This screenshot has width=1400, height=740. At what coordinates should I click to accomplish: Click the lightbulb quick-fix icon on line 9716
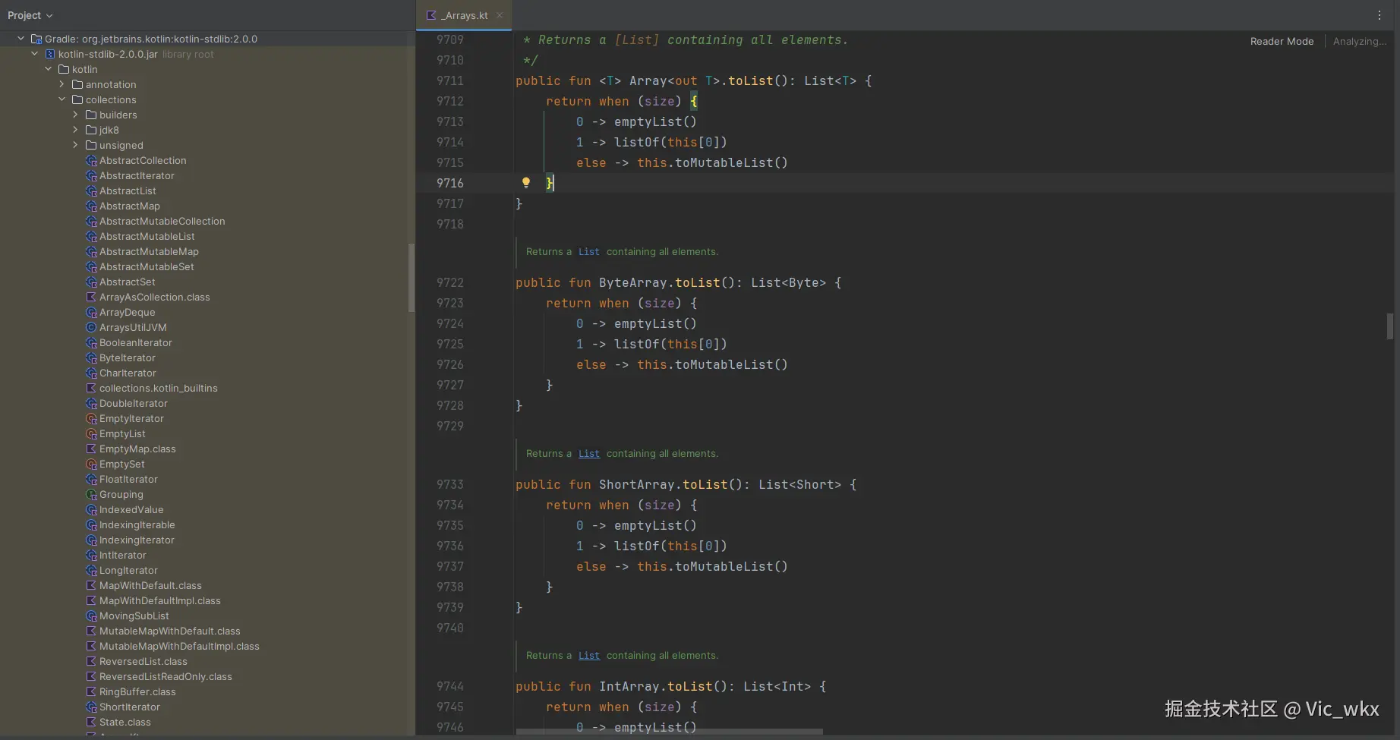click(x=525, y=182)
